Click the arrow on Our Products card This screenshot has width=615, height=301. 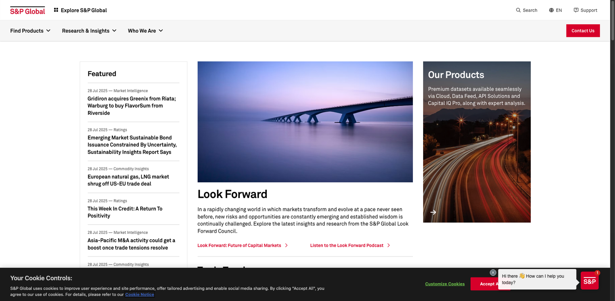tap(433, 212)
